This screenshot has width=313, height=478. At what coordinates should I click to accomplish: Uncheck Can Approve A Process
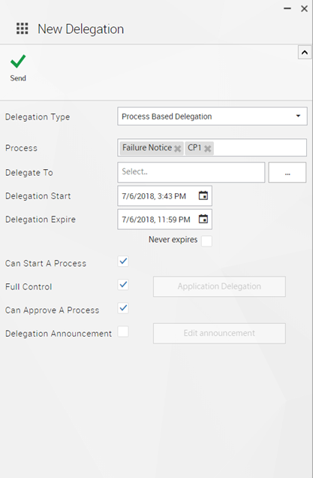coord(123,308)
